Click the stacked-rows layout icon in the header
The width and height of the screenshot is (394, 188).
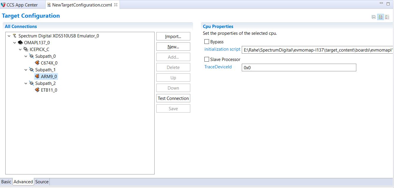387,17
